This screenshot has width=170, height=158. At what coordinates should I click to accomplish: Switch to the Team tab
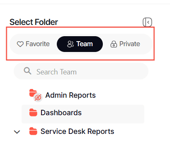(x=80, y=44)
